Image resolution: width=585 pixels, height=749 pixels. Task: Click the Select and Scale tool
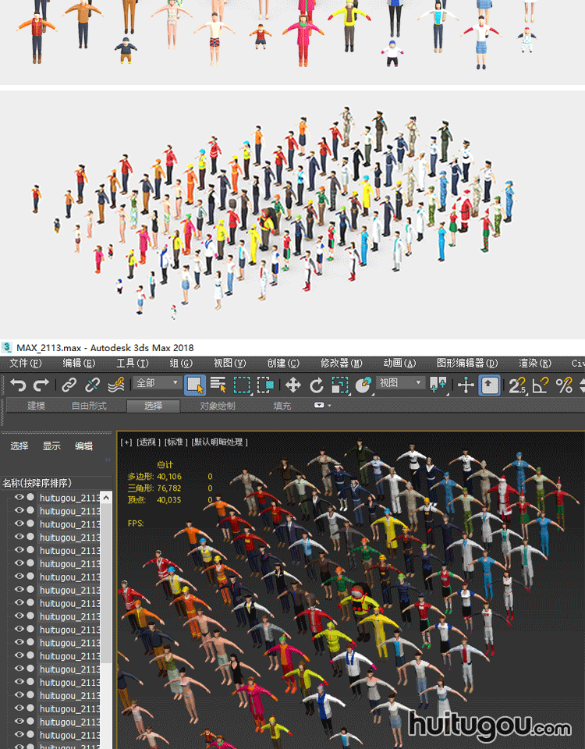pos(340,385)
